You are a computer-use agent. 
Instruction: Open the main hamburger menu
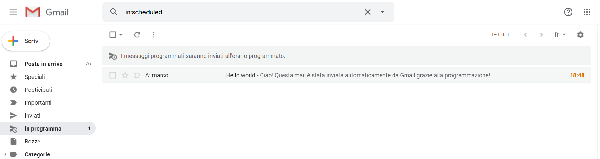(13, 12)
